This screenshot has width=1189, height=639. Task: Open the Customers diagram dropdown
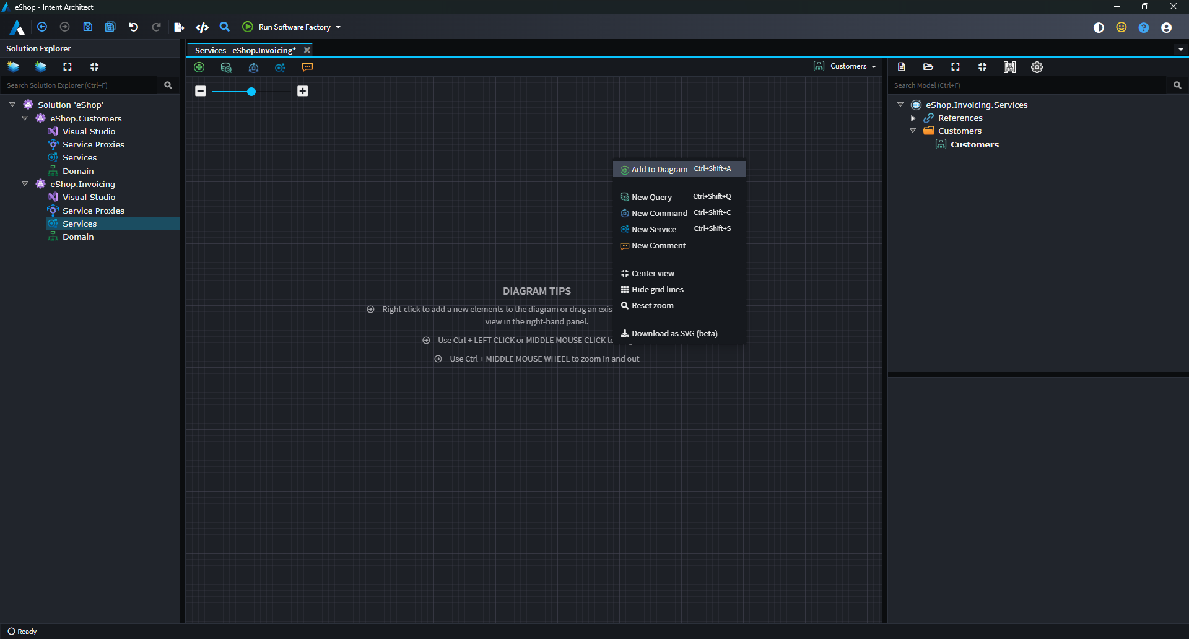tap(846, 66)
